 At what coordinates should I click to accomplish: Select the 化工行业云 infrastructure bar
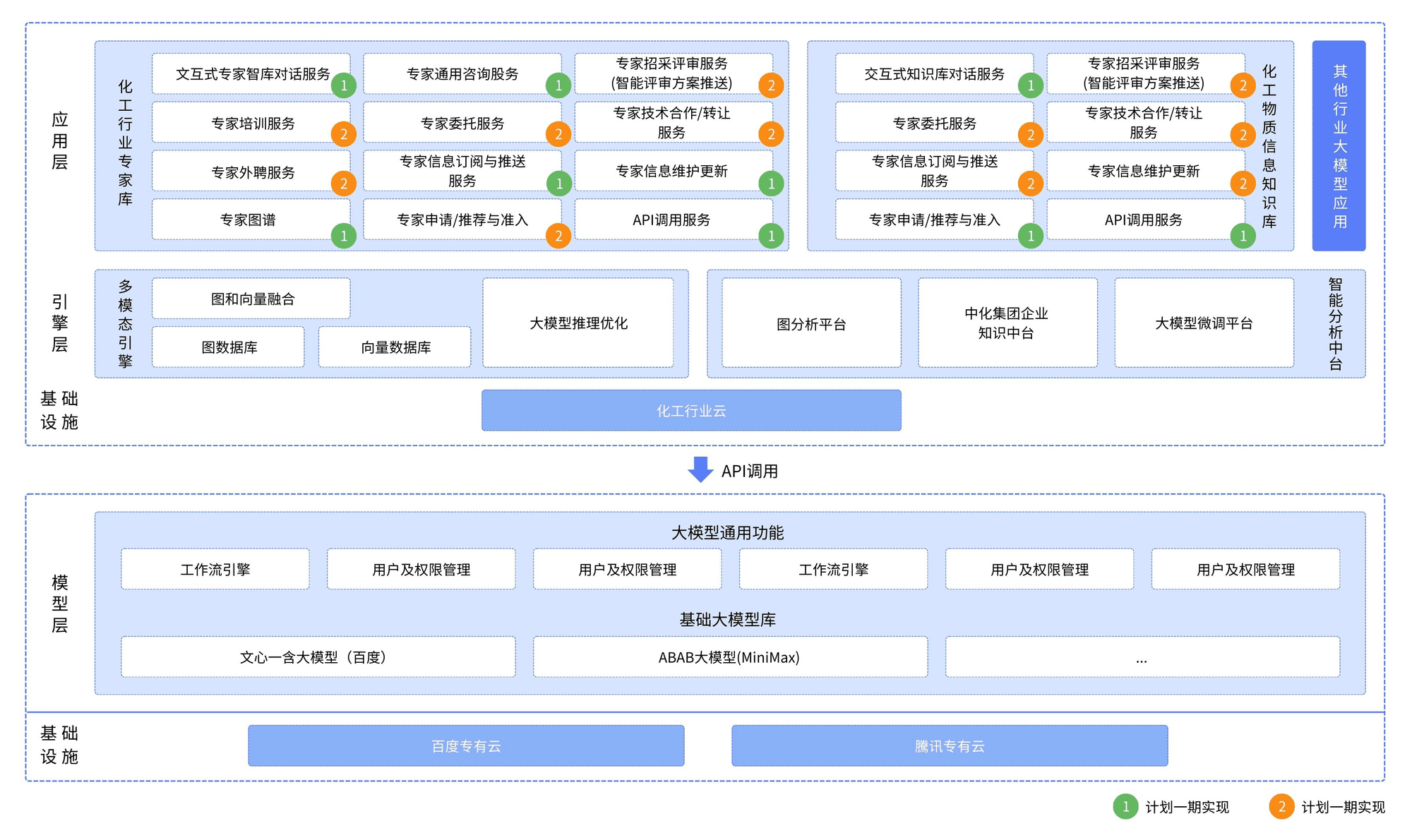click(691, 410)
